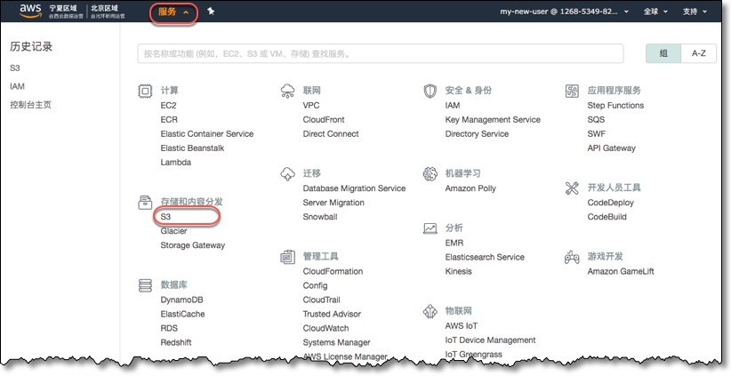Open Direct Connect service

(x=331, y=134)
